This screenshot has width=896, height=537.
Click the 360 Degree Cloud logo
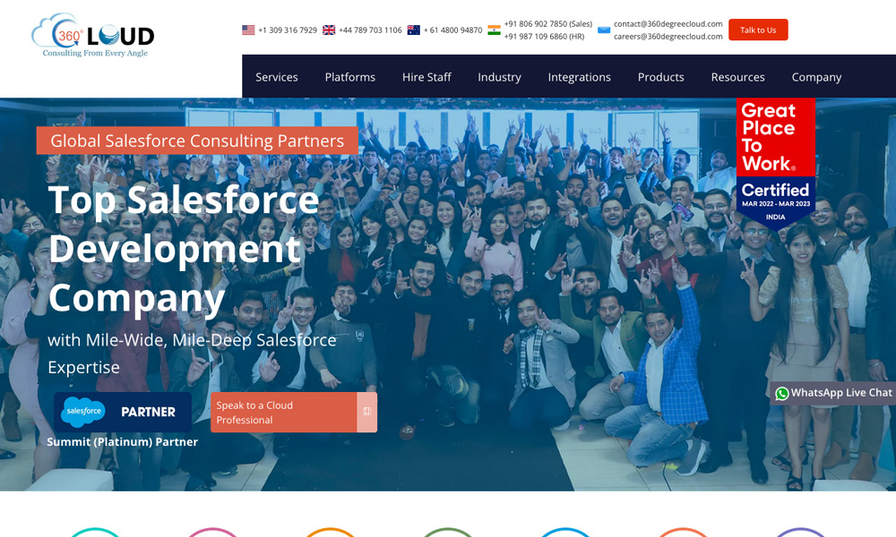pyautogui.click(x=92, y=36)
